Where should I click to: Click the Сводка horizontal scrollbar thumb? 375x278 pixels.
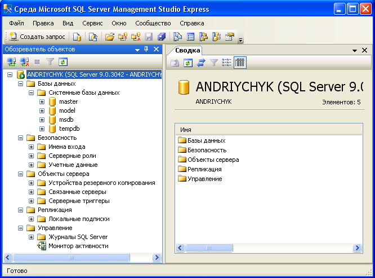pos(209,248)
